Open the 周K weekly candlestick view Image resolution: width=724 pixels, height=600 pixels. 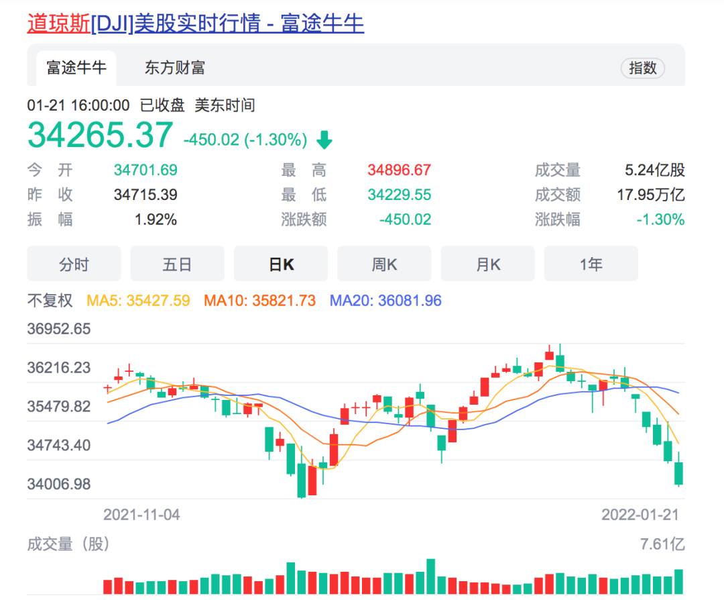384,264
